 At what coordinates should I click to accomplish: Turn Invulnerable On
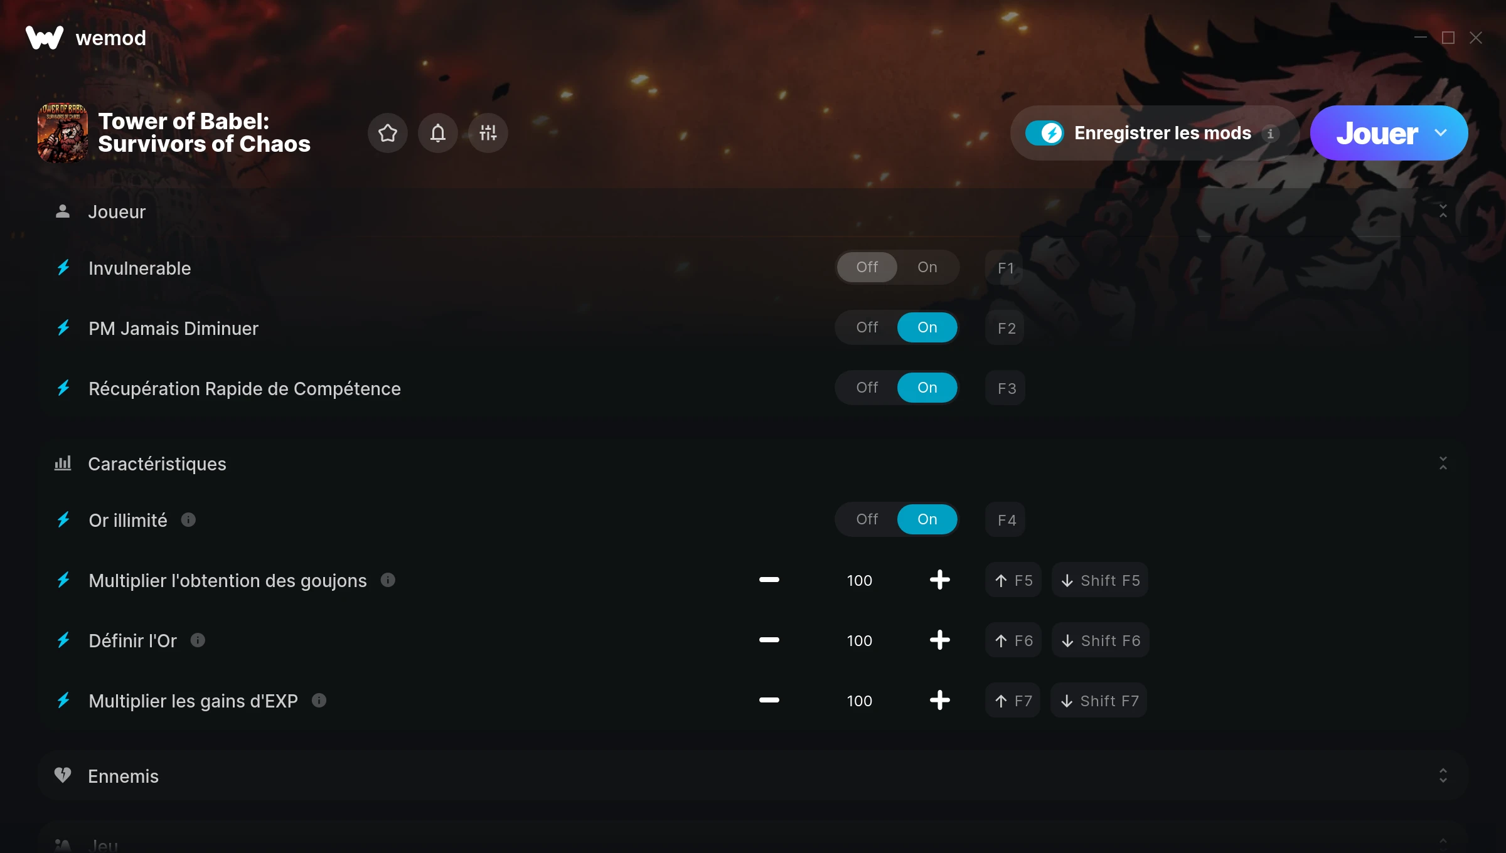tap(927, 267)
